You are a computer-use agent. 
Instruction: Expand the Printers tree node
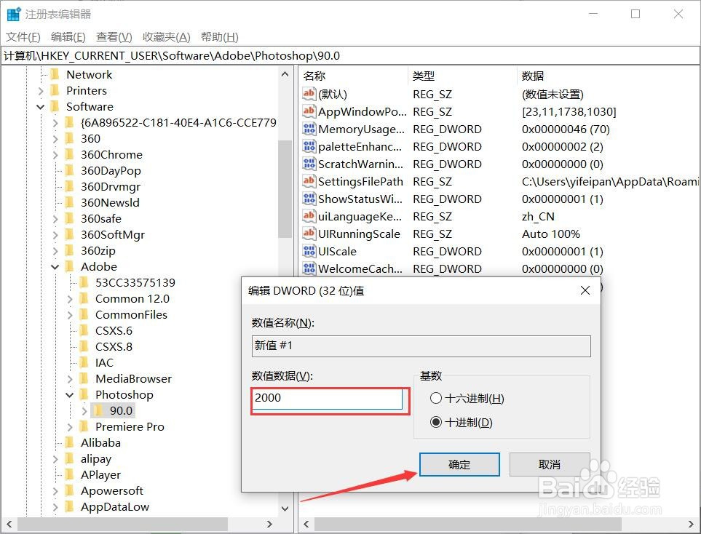click(41, 91)
